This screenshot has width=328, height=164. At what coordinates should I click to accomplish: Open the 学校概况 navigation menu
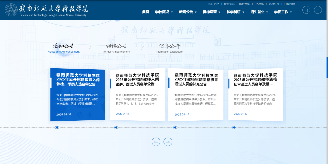pos(162,12)
